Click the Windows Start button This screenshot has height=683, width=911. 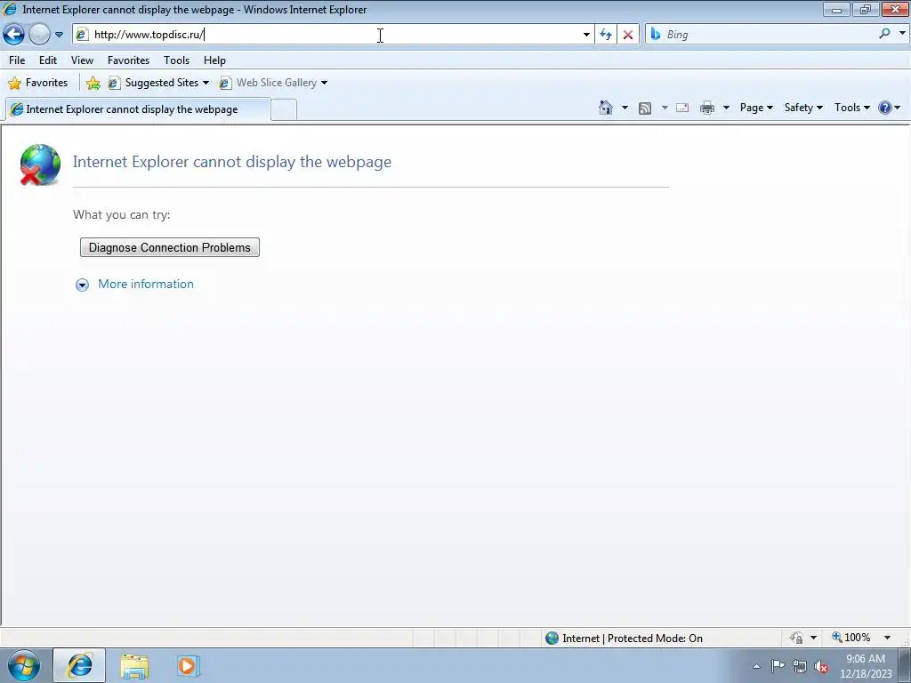(x=24, y=665)
